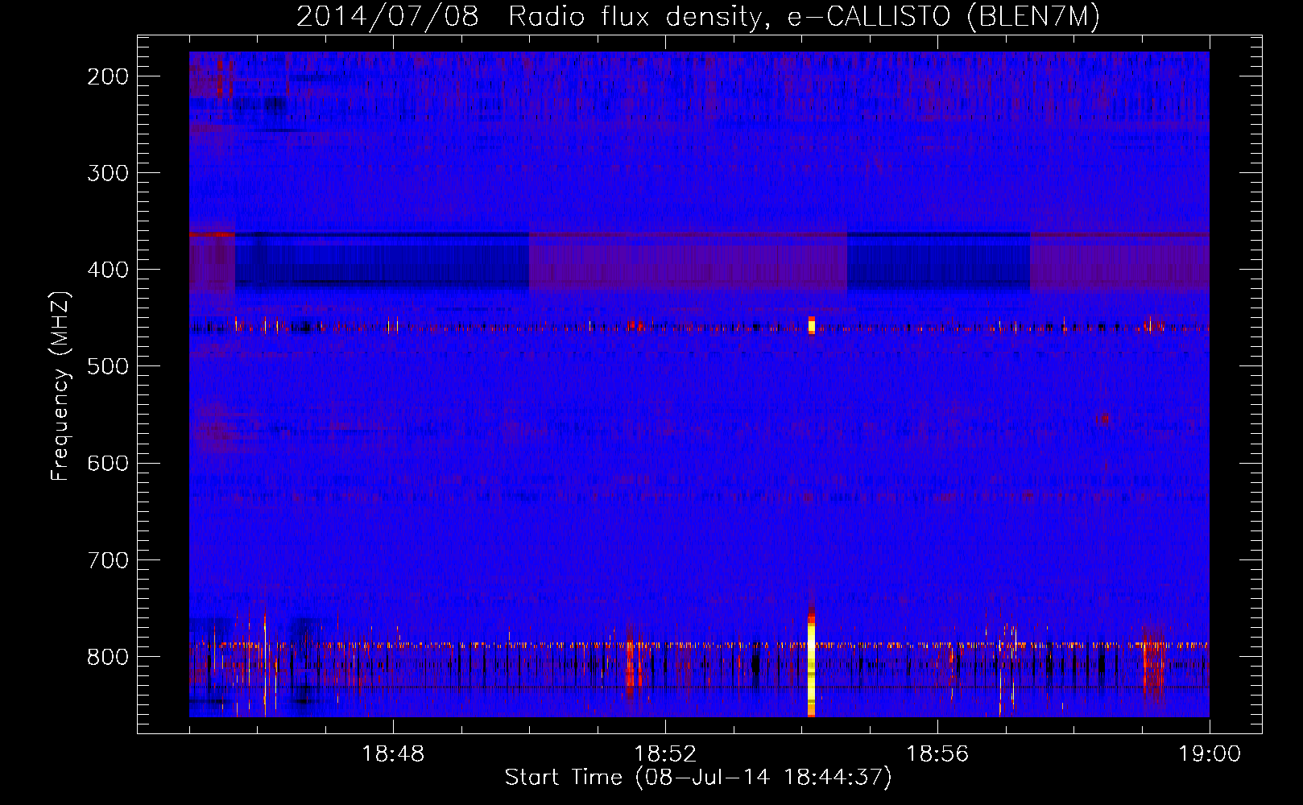Viewport: 1303px width, 805px height.
Task: Click the 400 frequency tick label
Action: pyautogui.click(x=107, y=270)
